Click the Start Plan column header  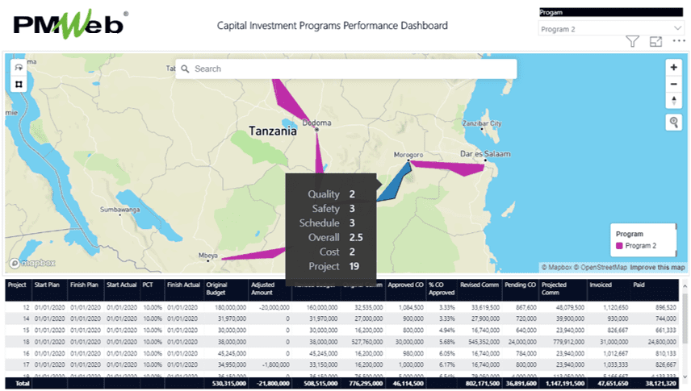44,285
